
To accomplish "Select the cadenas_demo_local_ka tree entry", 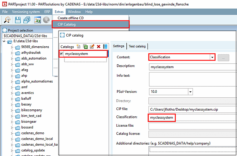I will click(39, 145).
